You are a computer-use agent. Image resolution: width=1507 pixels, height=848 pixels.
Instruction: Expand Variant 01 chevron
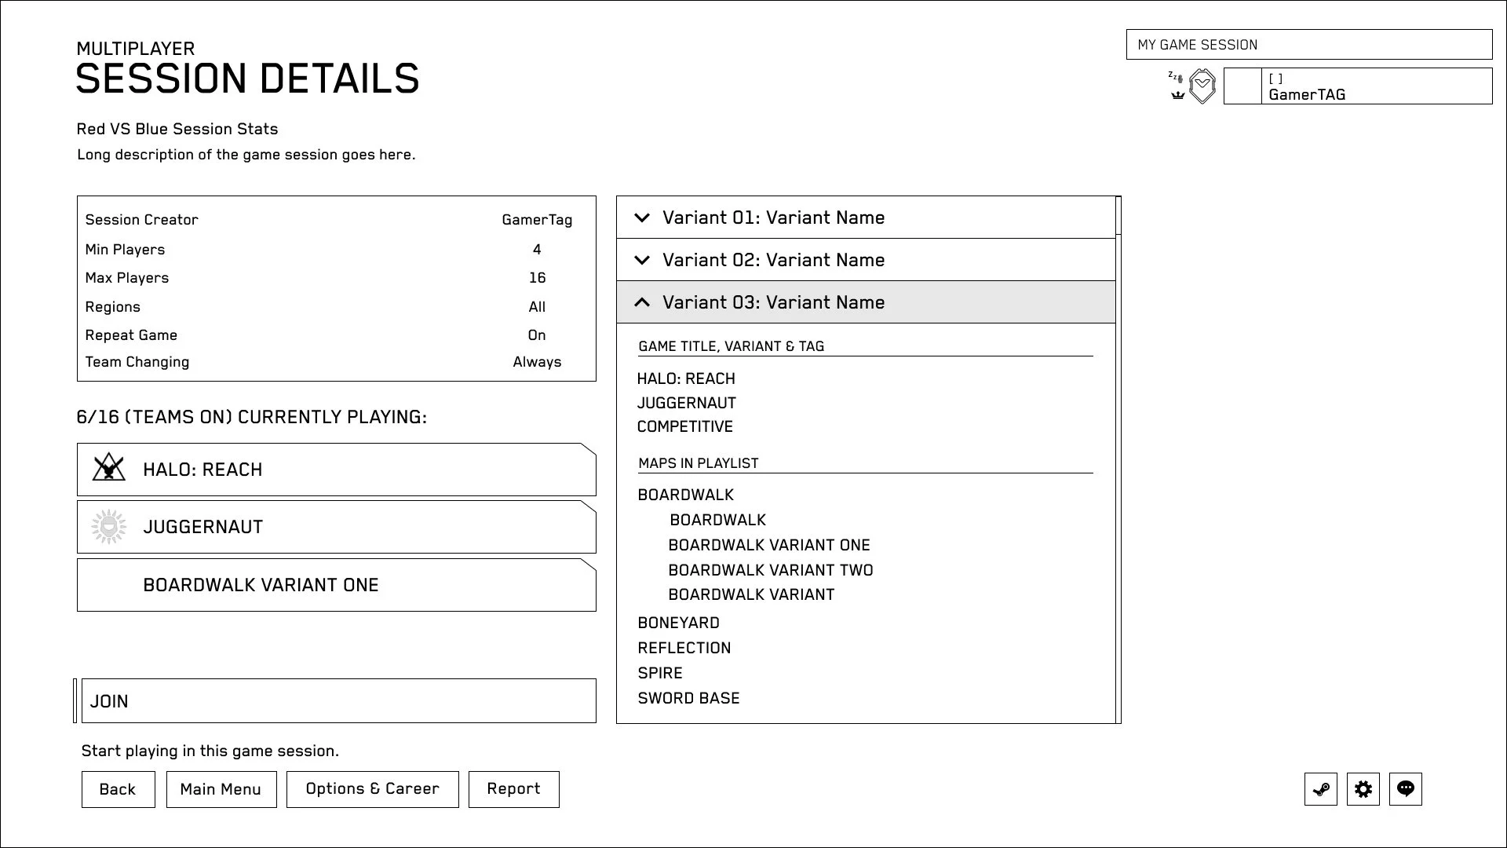[x=642, y=217]
